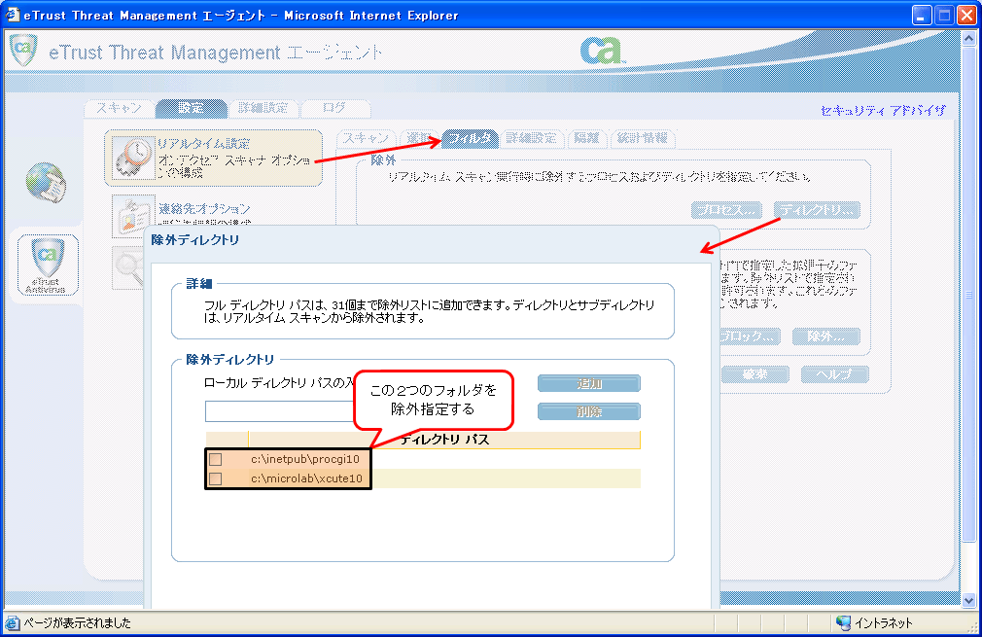Click the scrollbar up arrow
Screen dimensions: 982x637
coord(968,38)
